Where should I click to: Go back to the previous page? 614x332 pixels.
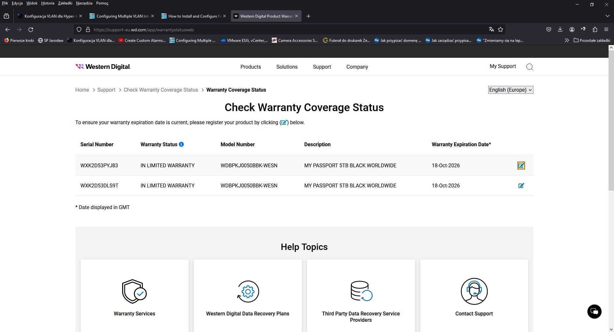point(8,29)
